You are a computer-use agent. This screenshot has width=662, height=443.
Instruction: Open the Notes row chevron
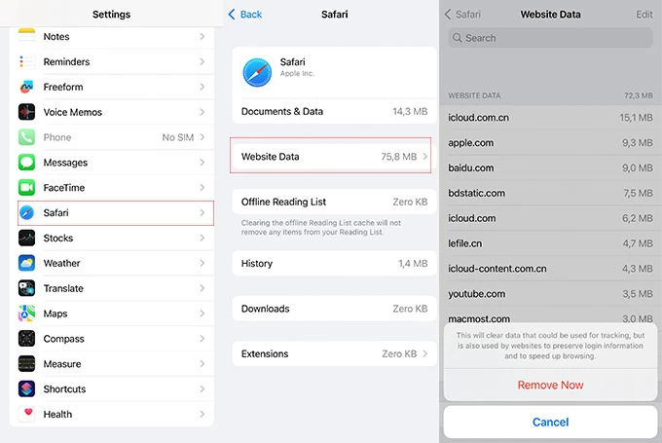point(202,37)
